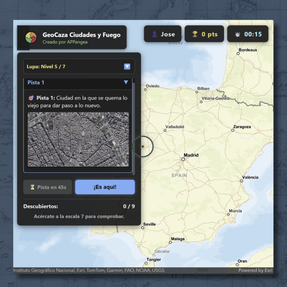
Task: Click the "00:15" timer readout
Action: pyautogui.click(x=253, y=34)
